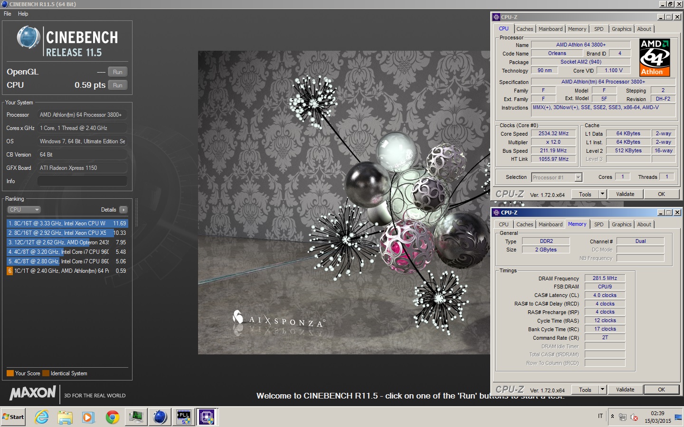The image size is (684, 427).
Task: Open Memory tab in upper CPU-Z window
Action: [577, 29]
